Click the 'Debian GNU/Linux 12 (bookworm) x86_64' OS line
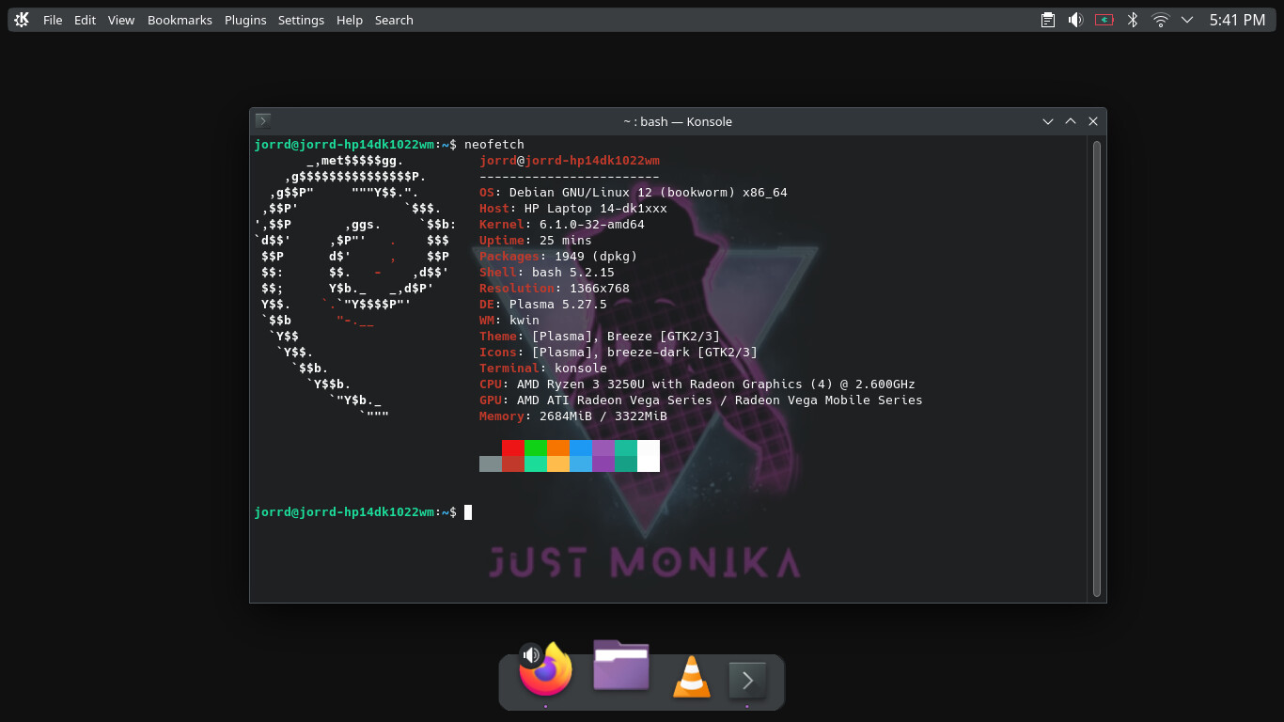 [649, 193]
